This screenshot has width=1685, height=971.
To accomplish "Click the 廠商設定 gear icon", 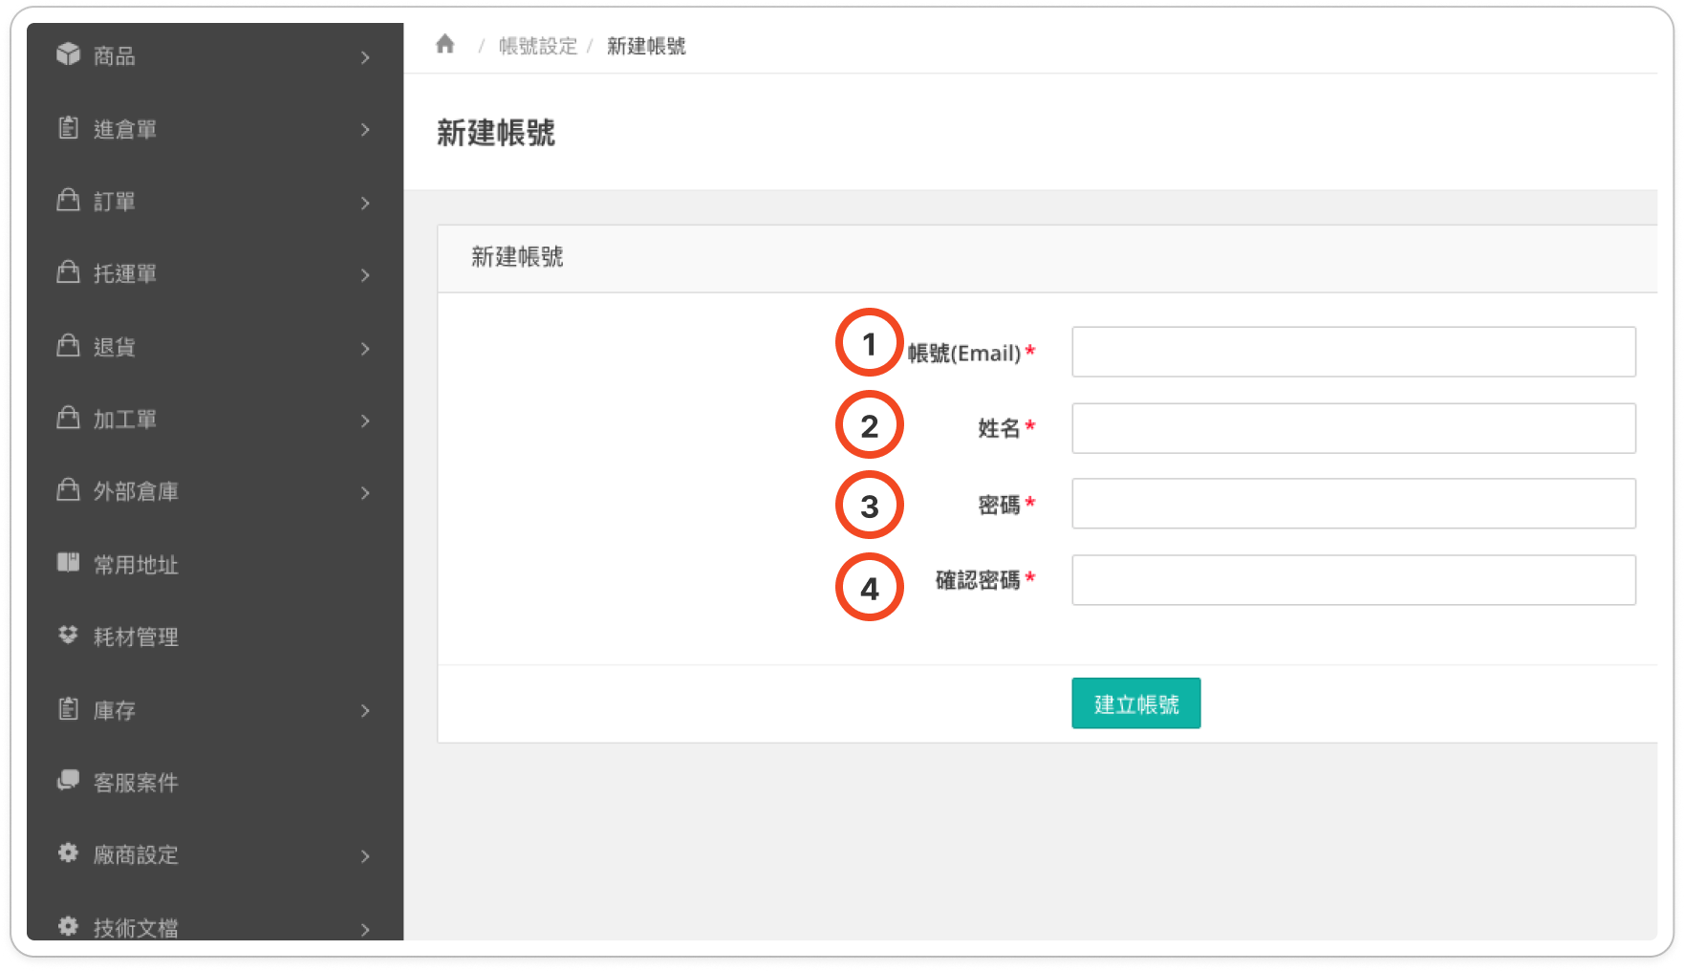I will 68,853.
